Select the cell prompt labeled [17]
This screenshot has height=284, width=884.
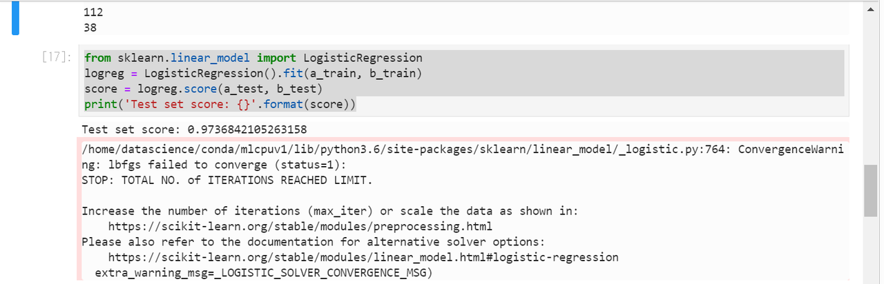pos(55,58)
